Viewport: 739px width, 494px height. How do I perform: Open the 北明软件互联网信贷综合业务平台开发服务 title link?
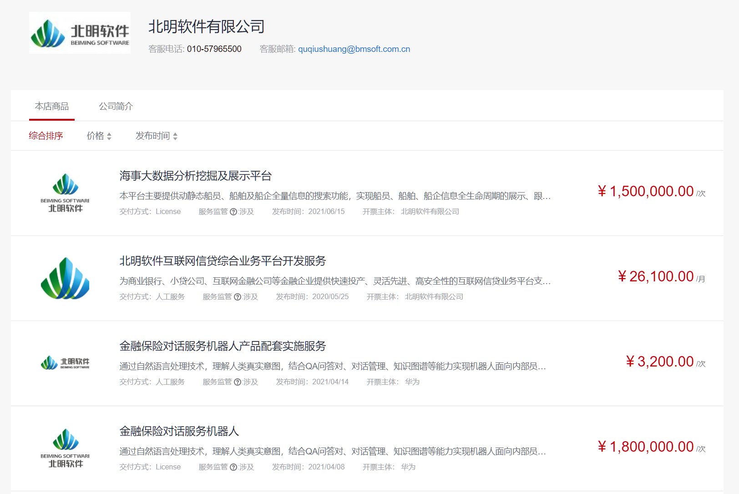click(223, 261)
